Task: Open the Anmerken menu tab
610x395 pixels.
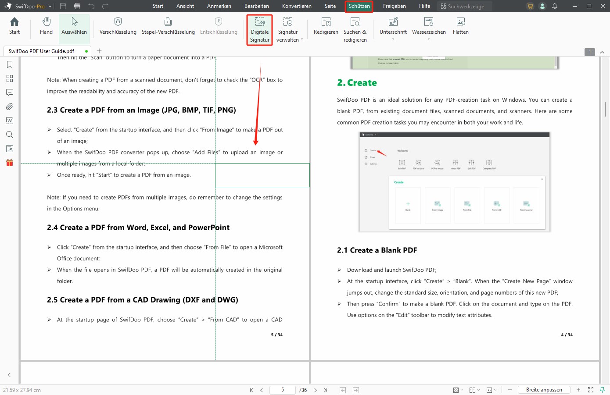Action: click(219, 6)
